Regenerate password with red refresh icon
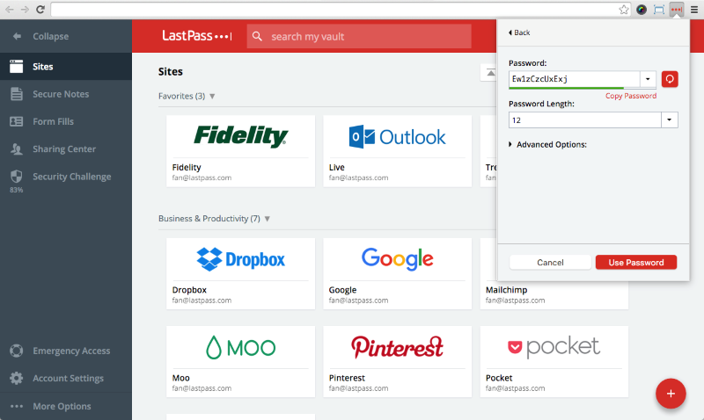 [x=670, y=79]
